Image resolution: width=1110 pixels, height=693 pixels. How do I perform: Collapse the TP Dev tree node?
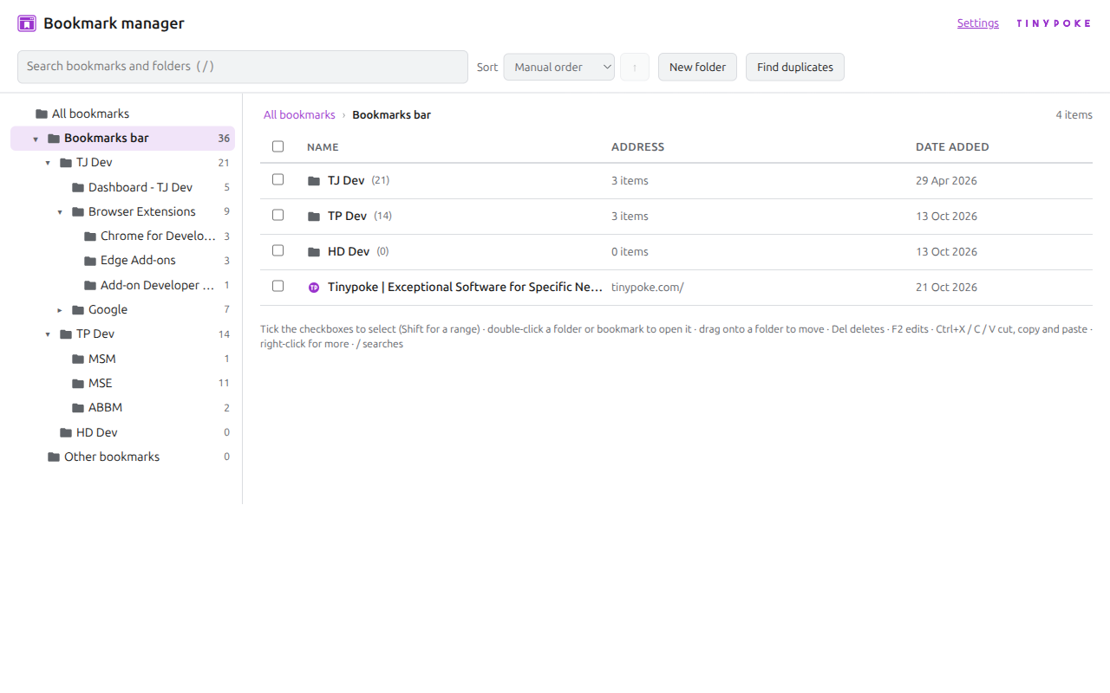tap(48, 334)
